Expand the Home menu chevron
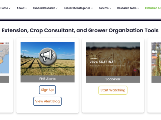This screenshot has width=161, height=120. coord(10,8)
